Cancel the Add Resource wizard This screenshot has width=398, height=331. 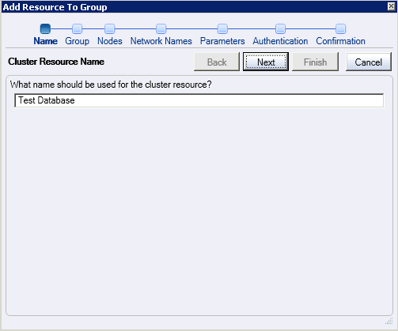369,62
